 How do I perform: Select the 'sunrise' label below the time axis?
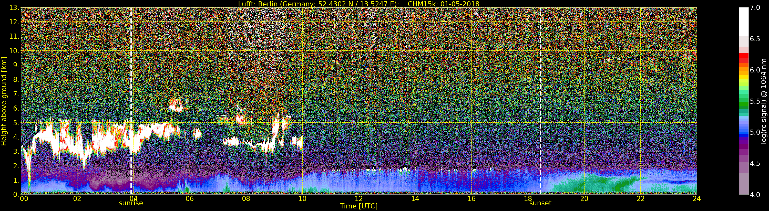(131, 203)
